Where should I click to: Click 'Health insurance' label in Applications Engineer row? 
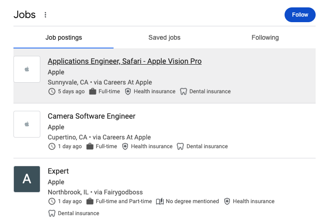click(155, 91)
